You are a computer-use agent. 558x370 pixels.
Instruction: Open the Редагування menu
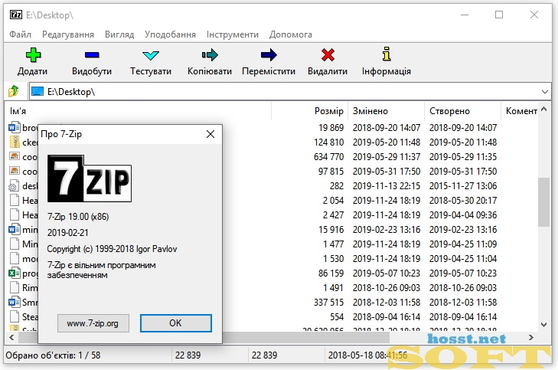(x=68, y=34)
